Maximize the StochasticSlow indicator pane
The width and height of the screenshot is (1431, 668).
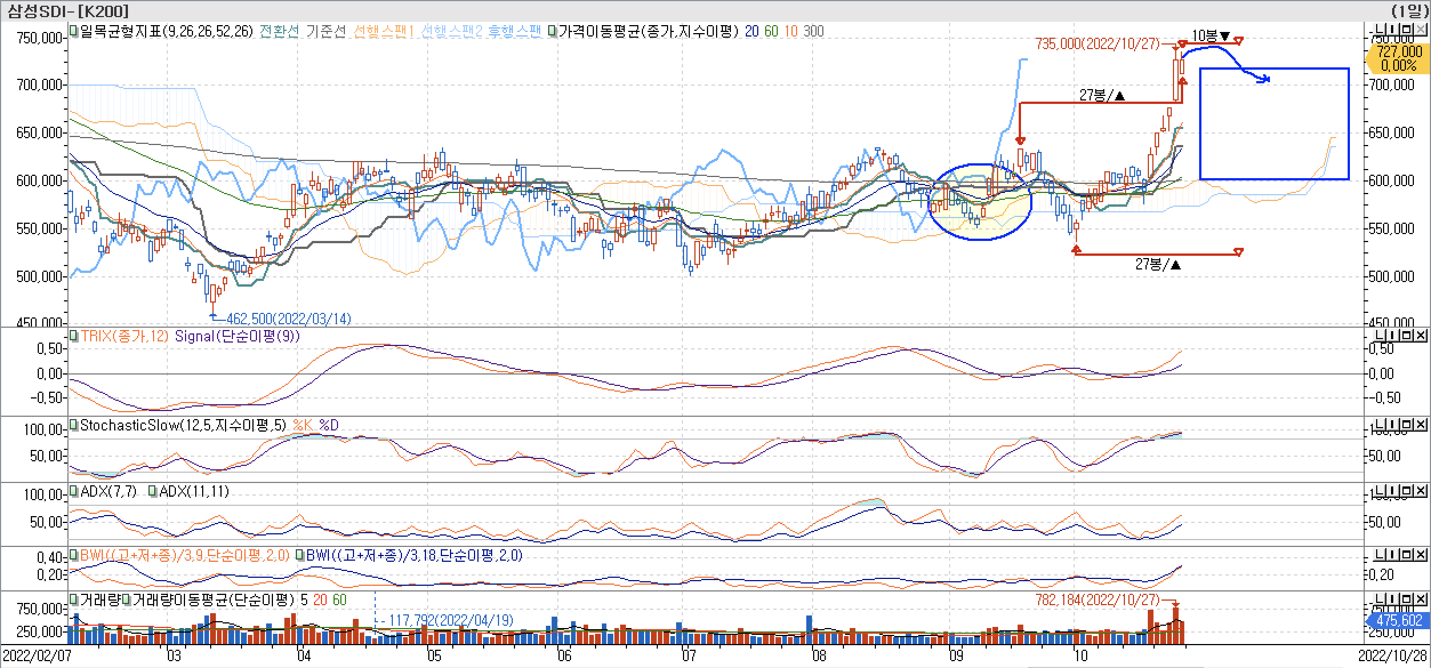click(1405, 425)
